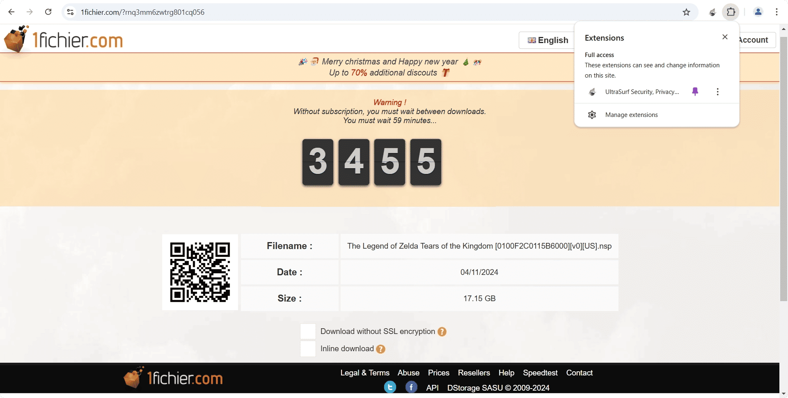The image size is (788, 398).
Task: Click the 'You must wait 59 minutes' text
Action: tap(390, 120)
